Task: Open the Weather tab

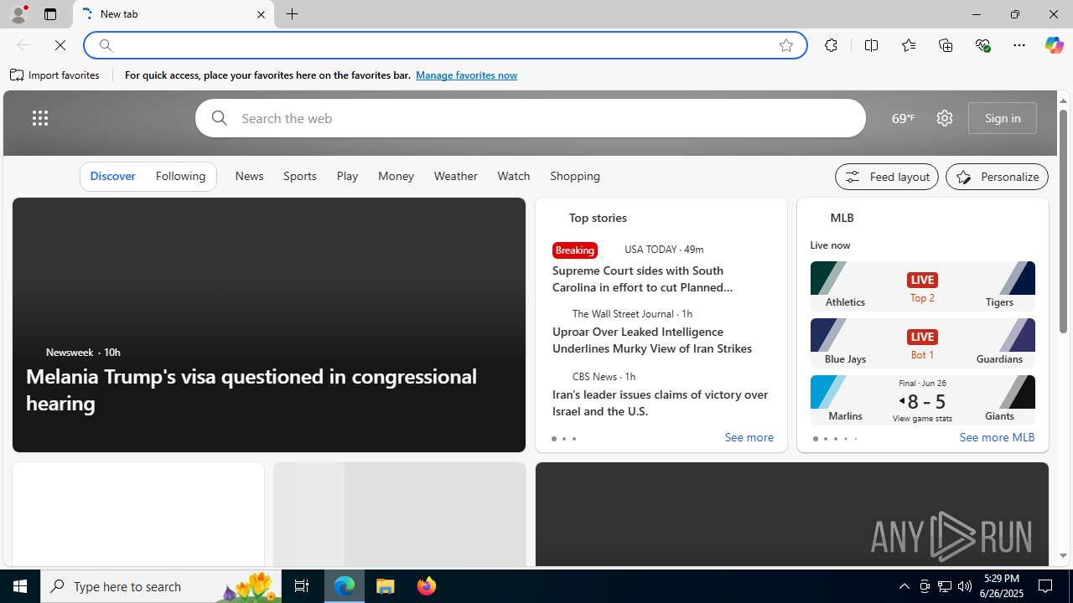Action: tap(456, 176)
